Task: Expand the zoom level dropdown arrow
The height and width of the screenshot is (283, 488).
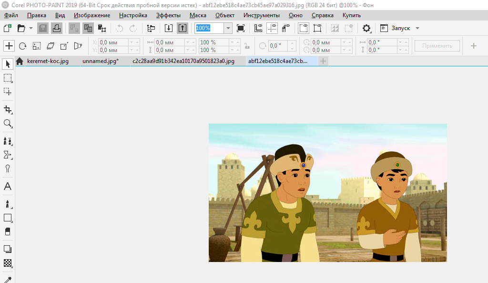Action: (228, 28)
